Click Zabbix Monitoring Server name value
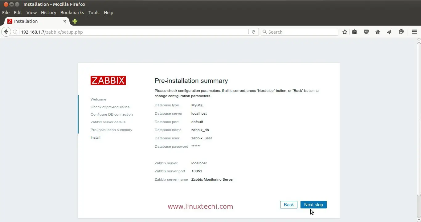The width and height of the screenshot is (421, 222). [212, 179]
